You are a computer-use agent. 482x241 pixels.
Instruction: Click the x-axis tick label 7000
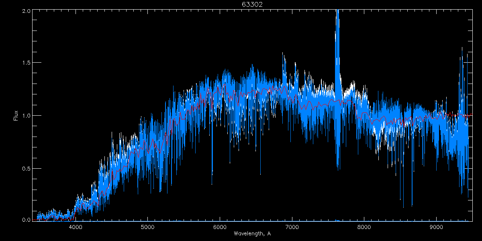tap(292, 226)
